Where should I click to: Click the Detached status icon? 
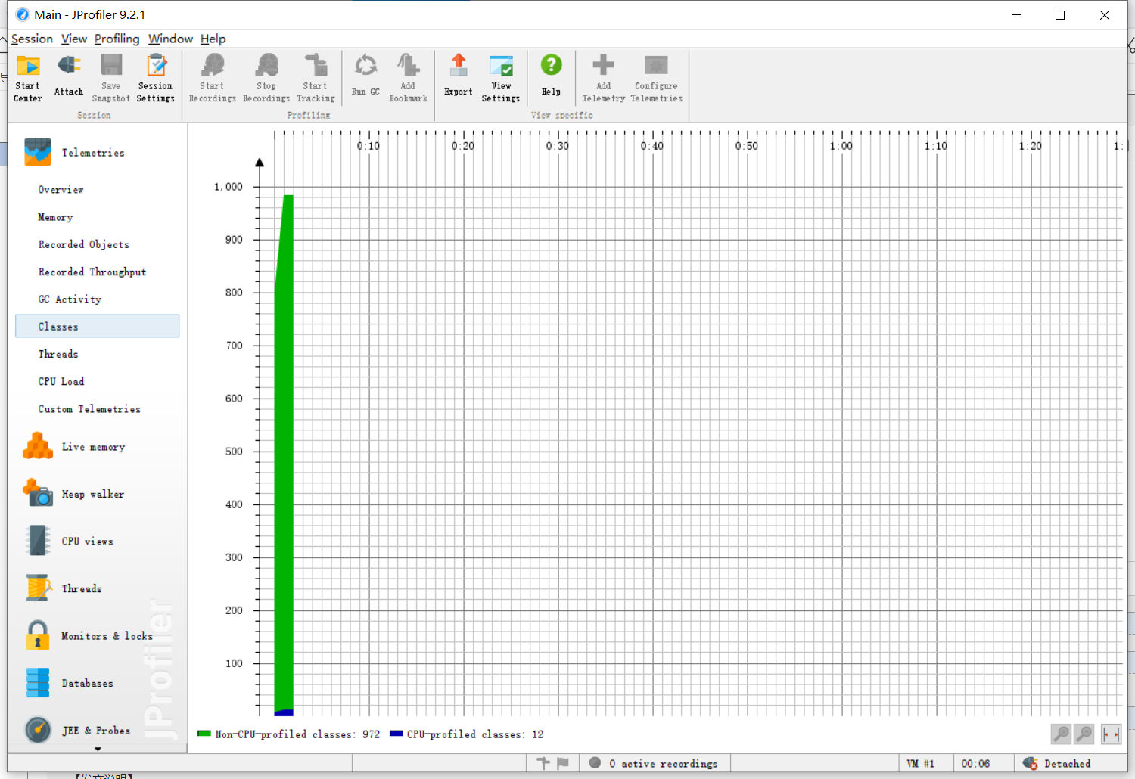pos(1030,763)
